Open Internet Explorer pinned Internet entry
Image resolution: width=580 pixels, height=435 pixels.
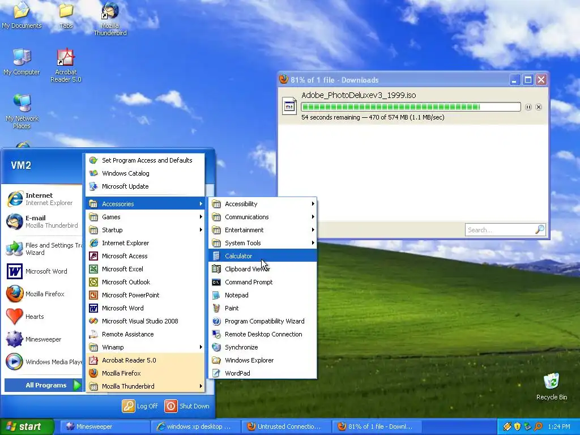[43, 199]
